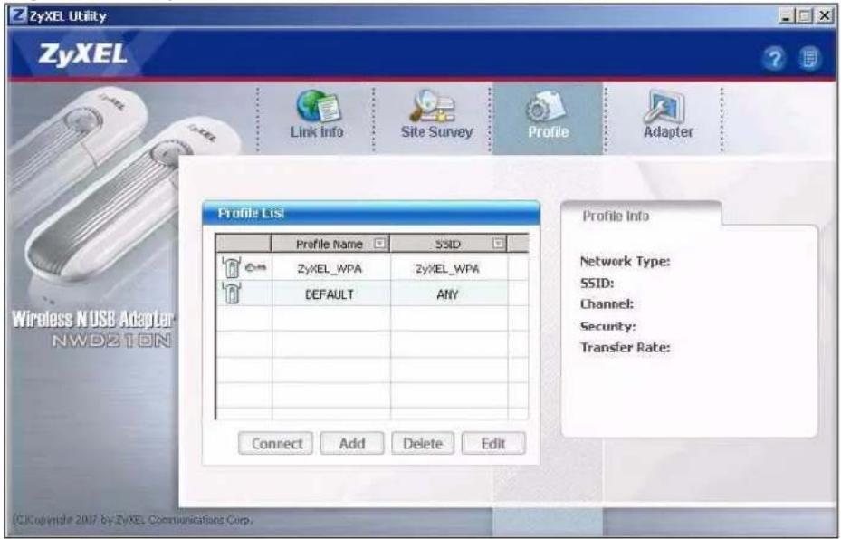Select the DEFAULT profile name cell
This screenshot has width=841, height=539.
click(x=331, y=294)
